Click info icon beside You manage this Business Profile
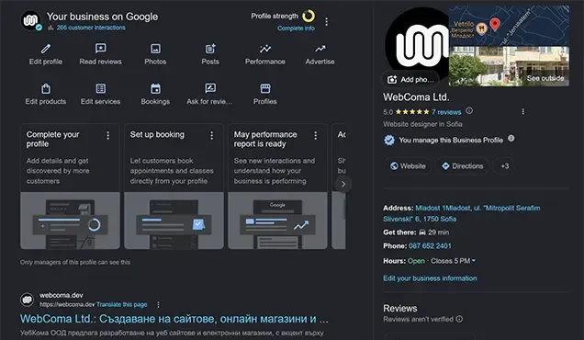This screenshot has height=340, width=584. (511, 139)
